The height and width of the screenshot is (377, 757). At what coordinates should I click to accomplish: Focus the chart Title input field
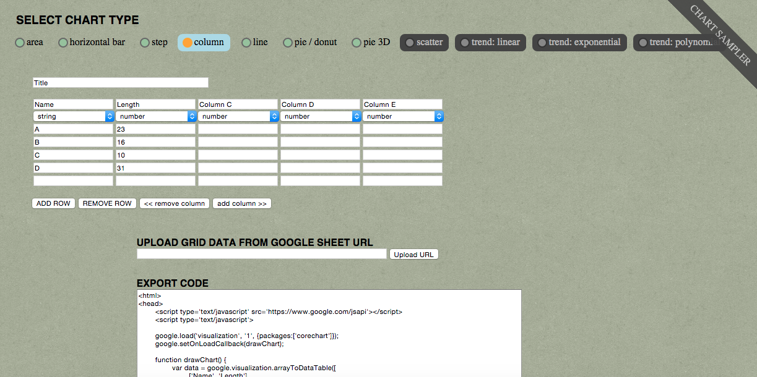click(x=121, y=83)
